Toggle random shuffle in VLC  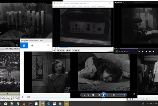78,50
